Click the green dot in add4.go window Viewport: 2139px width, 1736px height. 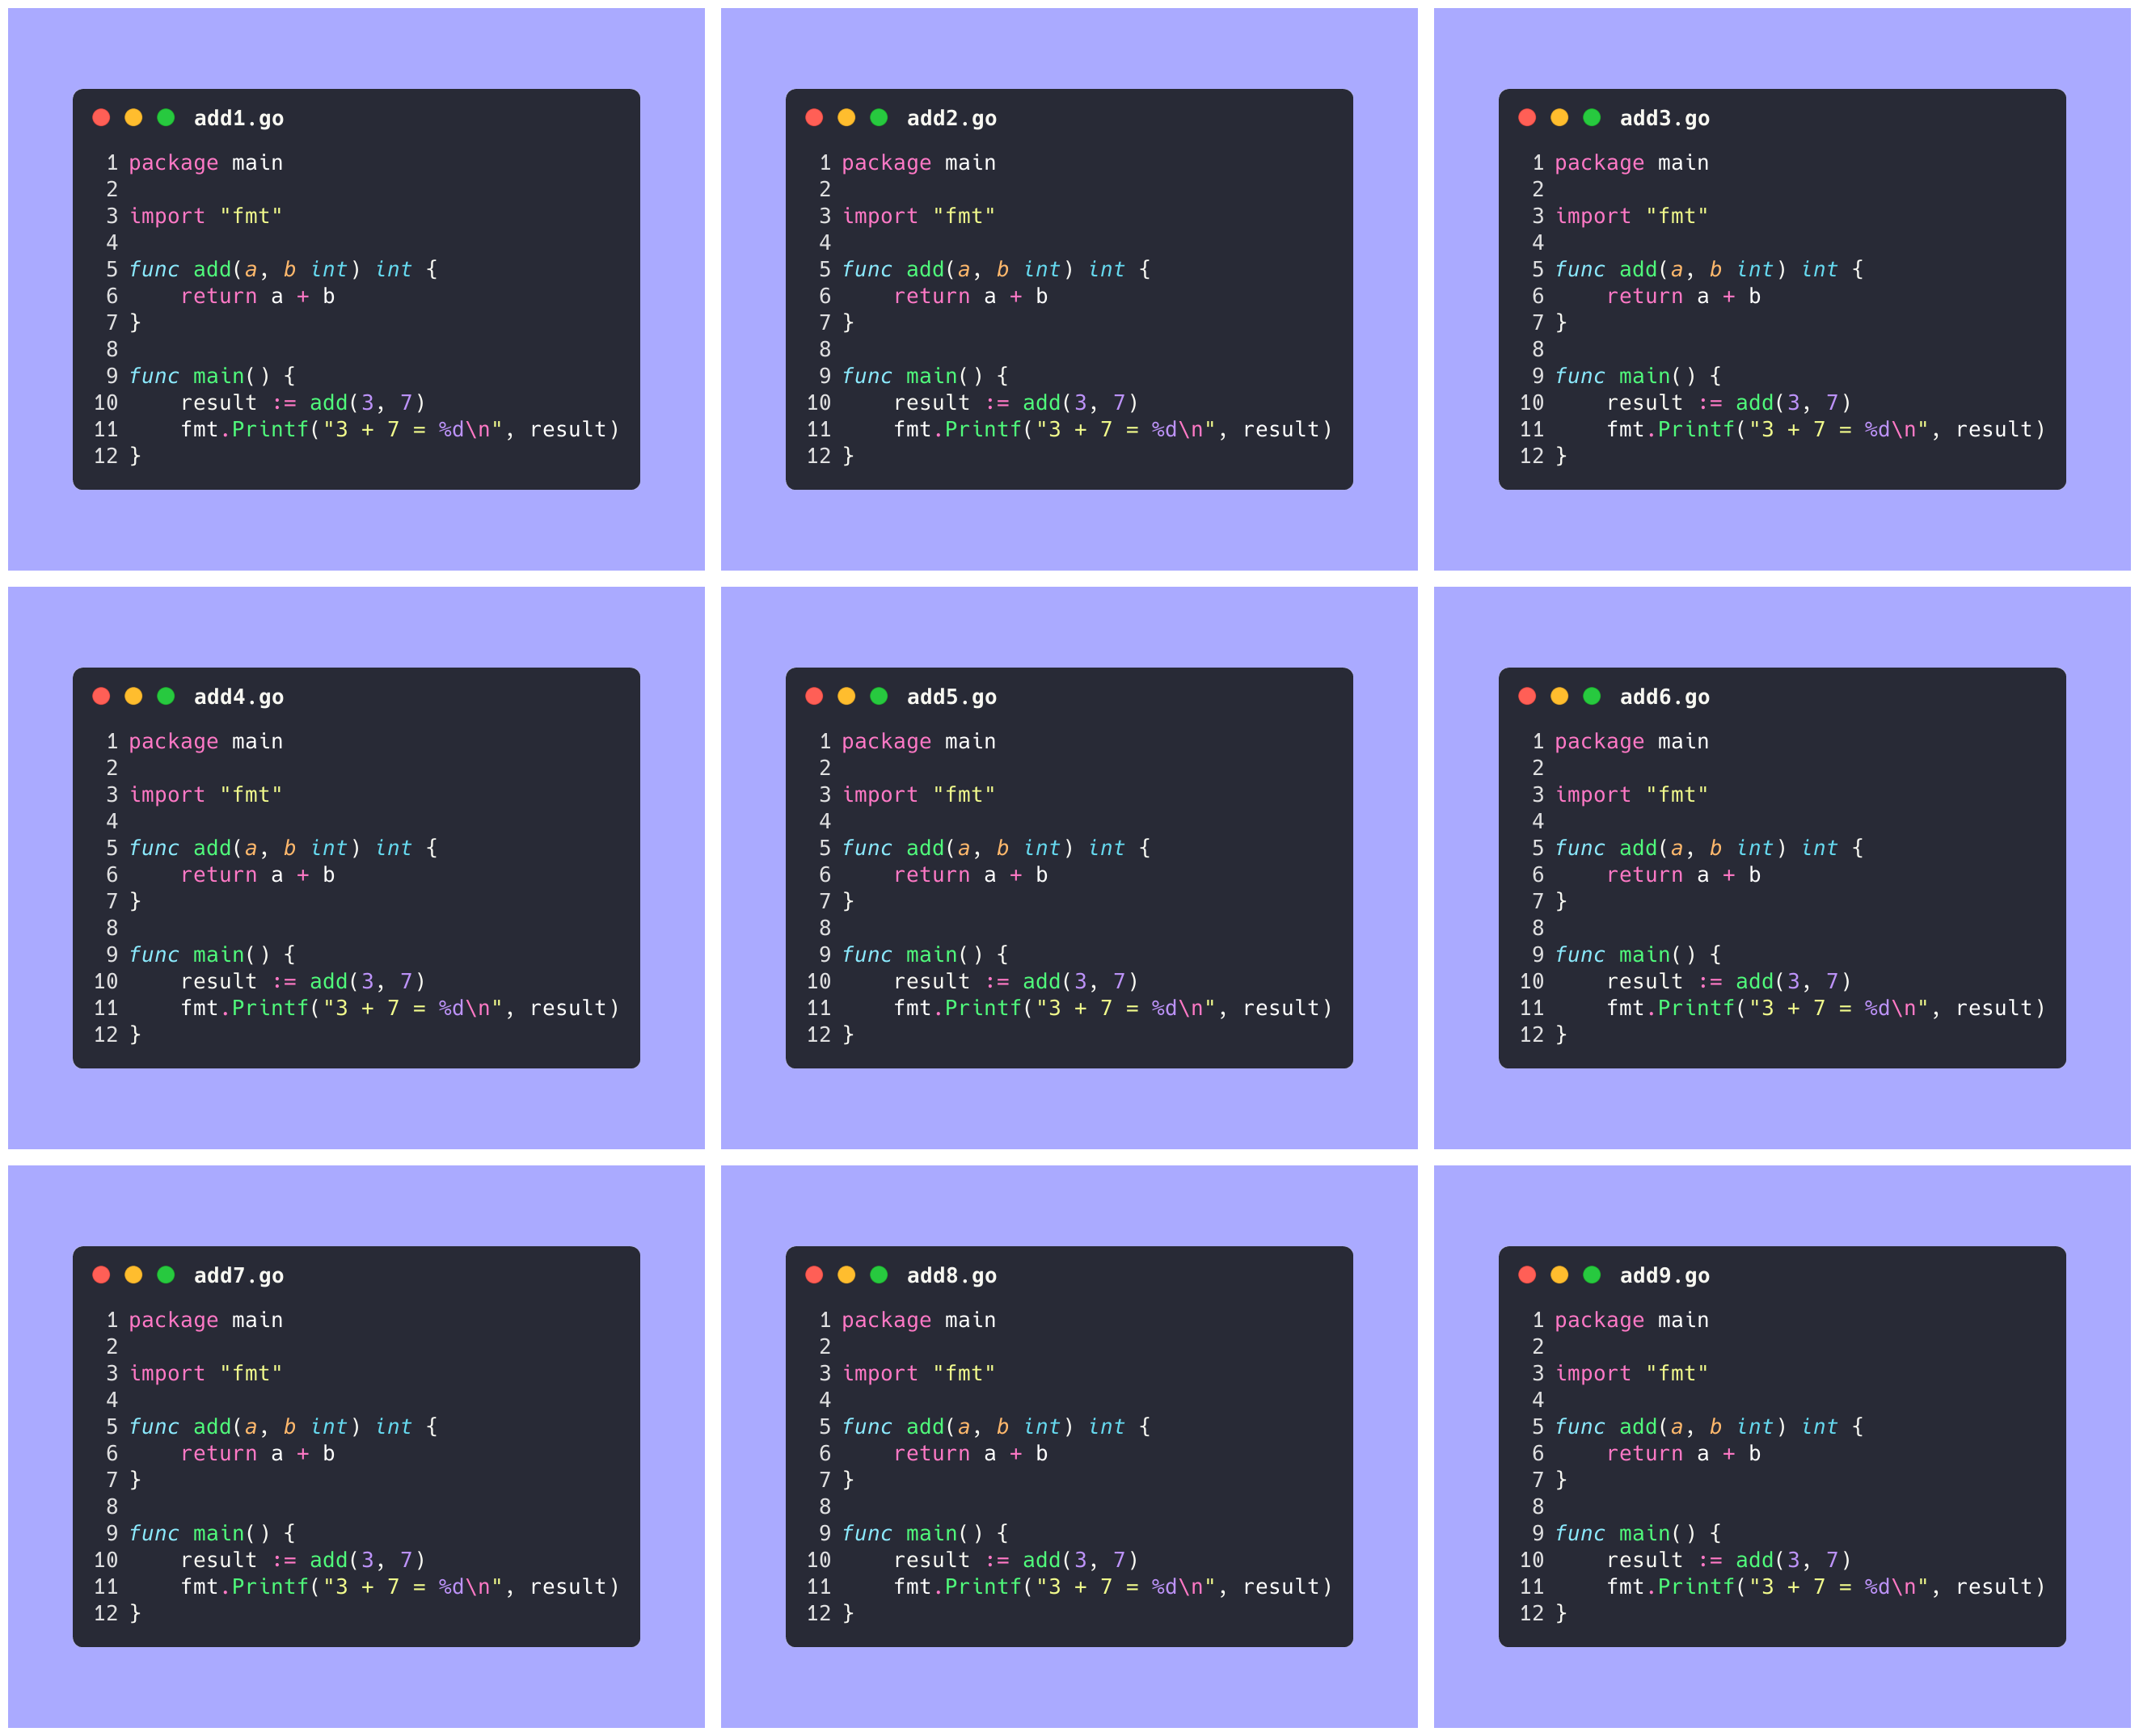point(166,696)
